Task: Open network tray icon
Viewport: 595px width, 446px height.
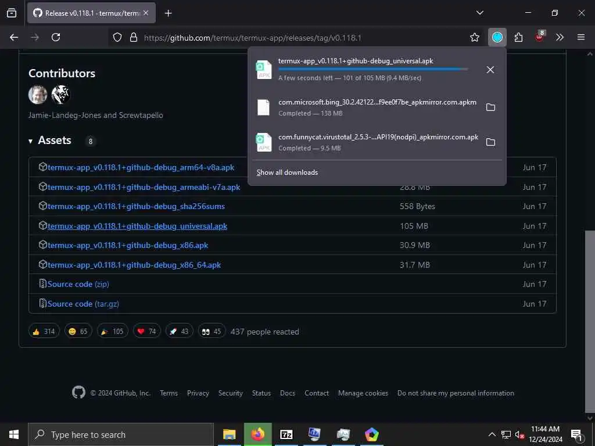Action: pos(506,434)
